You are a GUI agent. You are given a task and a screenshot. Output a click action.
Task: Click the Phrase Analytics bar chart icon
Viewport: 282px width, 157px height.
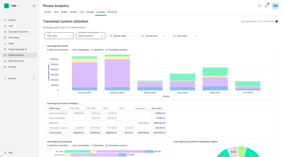click(x=5, y=55)
